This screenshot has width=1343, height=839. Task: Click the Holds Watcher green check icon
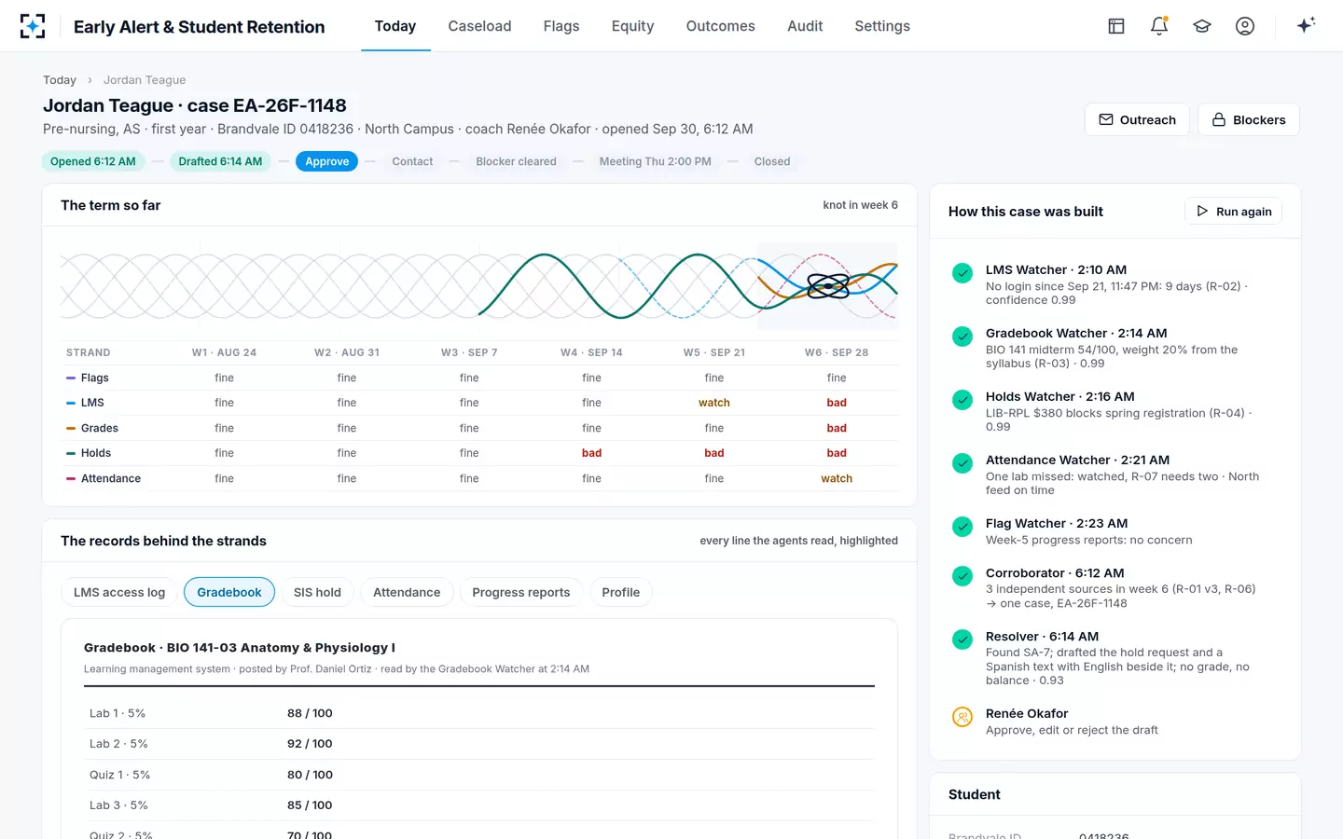(x=962, y=399)
